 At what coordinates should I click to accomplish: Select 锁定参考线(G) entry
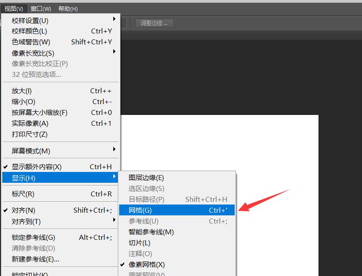pyautogui.click(x=61, y=237)
